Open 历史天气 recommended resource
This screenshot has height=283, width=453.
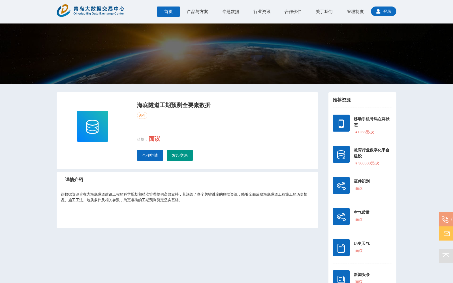362,244
